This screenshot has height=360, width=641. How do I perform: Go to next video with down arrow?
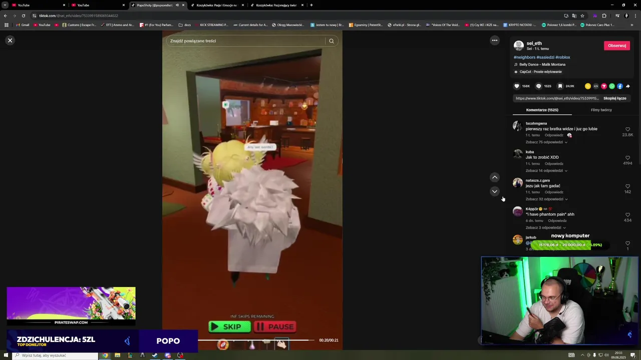tap(494, 191)
